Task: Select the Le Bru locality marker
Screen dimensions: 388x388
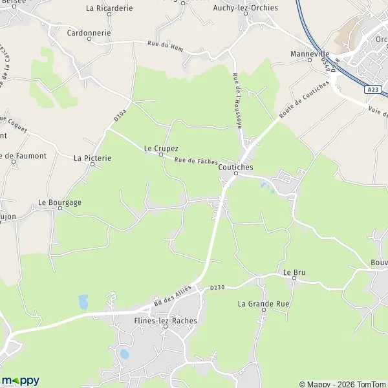Action: 294,278
